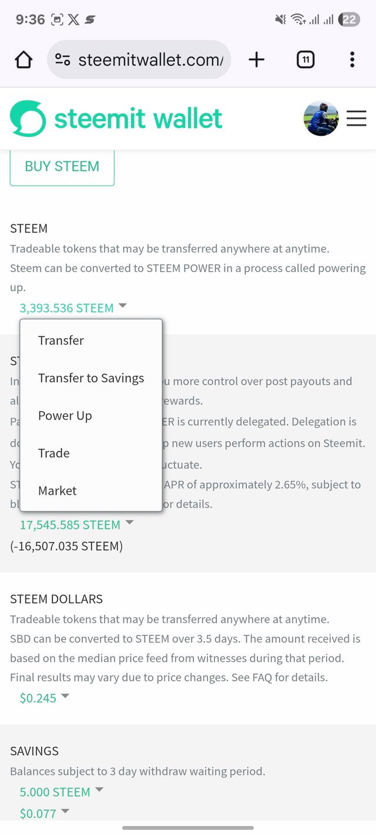Tap the steemitwallet.com address bar
This screenshot has height=835, width=376.
(x=150, y=59)
